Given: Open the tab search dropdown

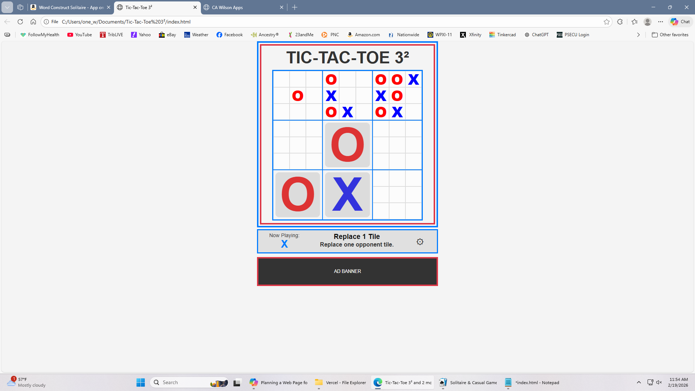Looking at the screenshot, I should click(x=7, y=7).
